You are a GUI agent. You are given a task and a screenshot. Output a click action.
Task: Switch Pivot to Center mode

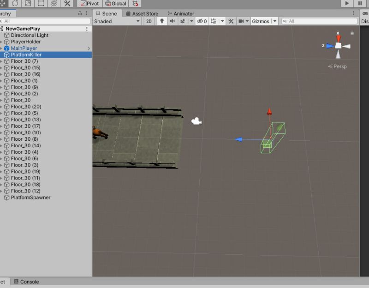90,4
